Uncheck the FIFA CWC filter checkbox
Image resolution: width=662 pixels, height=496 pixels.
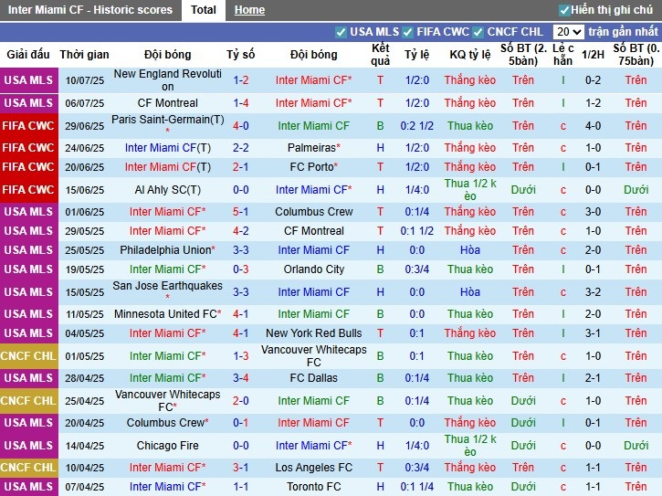[407, 32]
